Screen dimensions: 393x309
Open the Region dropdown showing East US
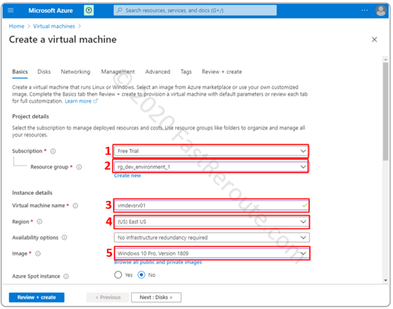pyautogui.click(x=212, y=222)
